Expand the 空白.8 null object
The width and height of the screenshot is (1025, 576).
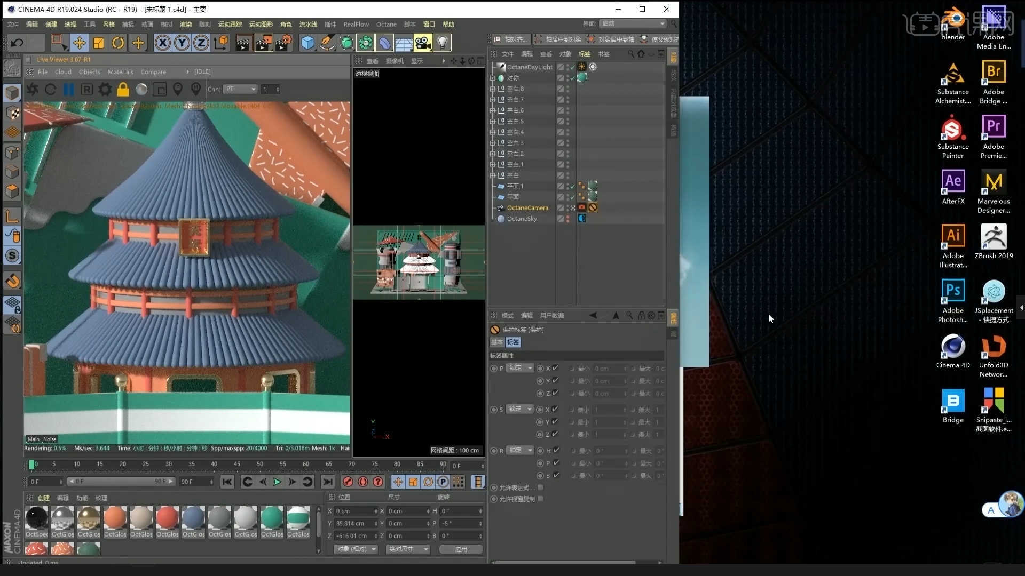[493, 89]
